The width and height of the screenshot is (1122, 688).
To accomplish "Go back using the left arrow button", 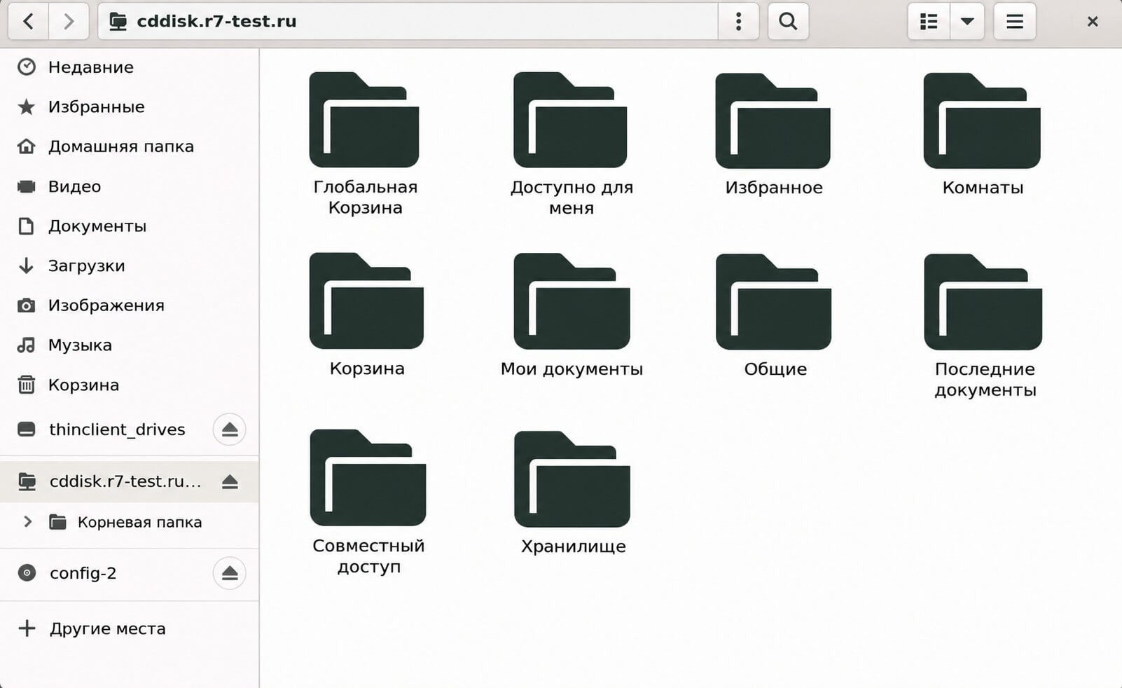I will click(x=28, y=21).
